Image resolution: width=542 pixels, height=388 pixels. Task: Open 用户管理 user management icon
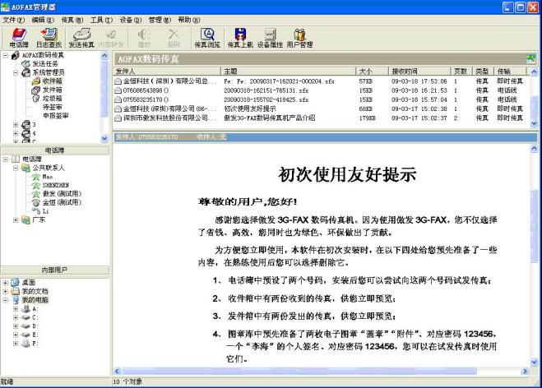coord(299,35)
